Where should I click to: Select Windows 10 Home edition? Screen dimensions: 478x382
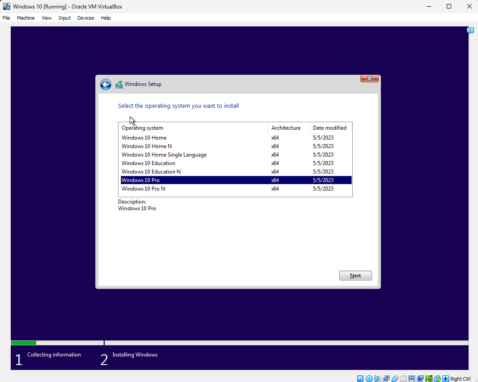pos(236,138)
